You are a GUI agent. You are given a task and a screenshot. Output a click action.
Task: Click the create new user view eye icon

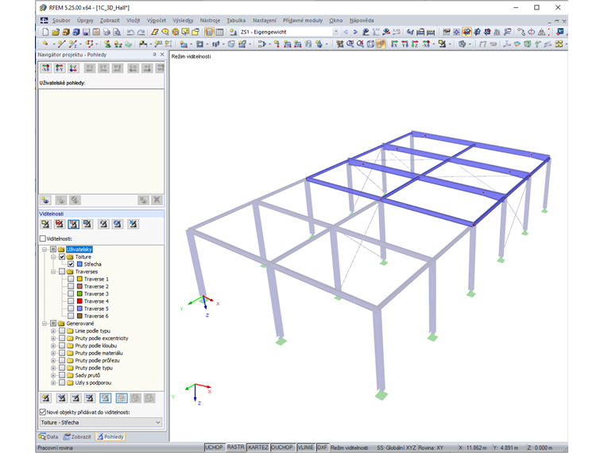(45, 200)
